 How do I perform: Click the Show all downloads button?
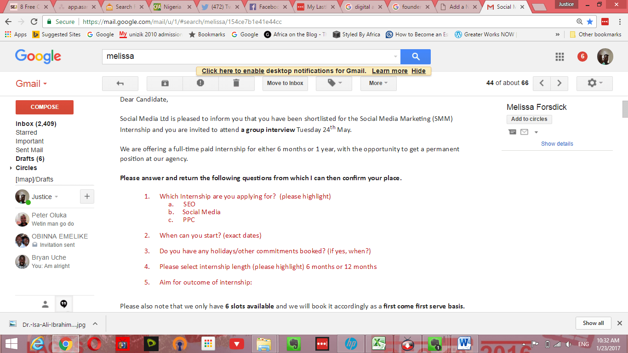593,323
